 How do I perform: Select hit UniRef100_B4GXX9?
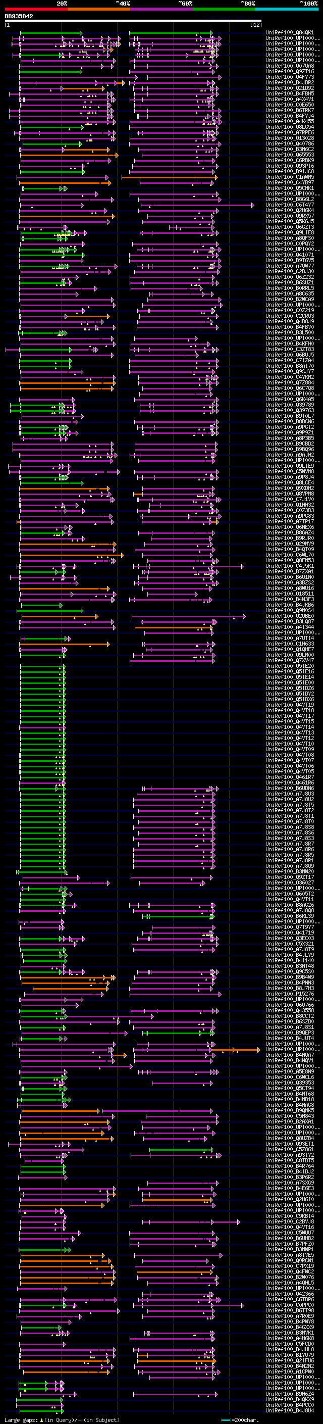click(290, 1327)
